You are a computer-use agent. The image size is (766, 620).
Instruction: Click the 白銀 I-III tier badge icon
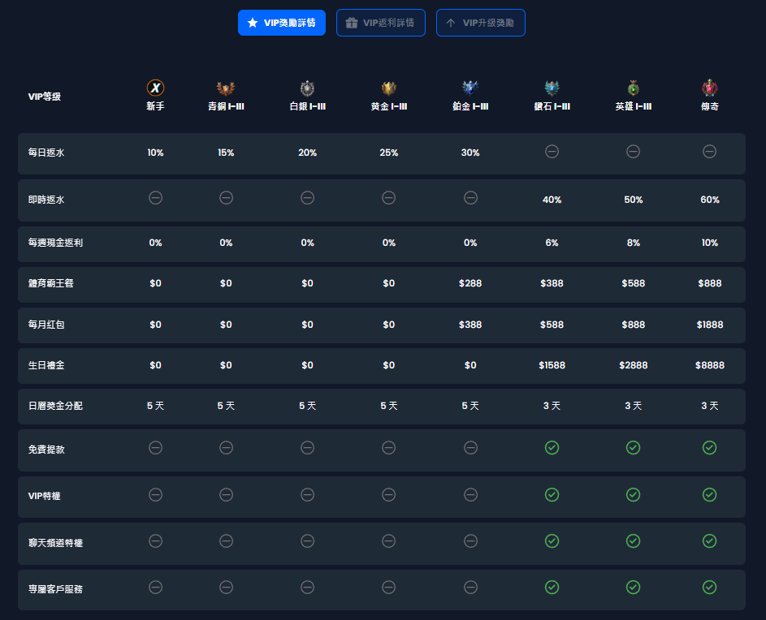click(307, 88)
